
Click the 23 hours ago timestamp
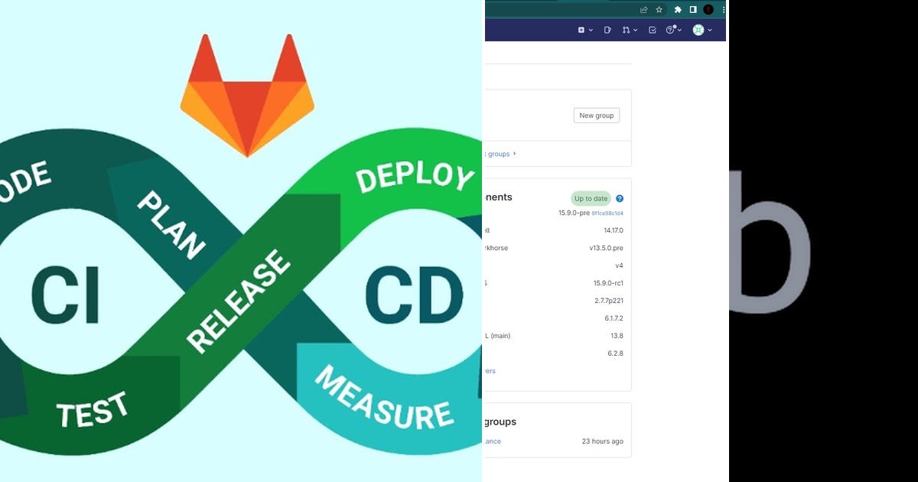point(602,441)
